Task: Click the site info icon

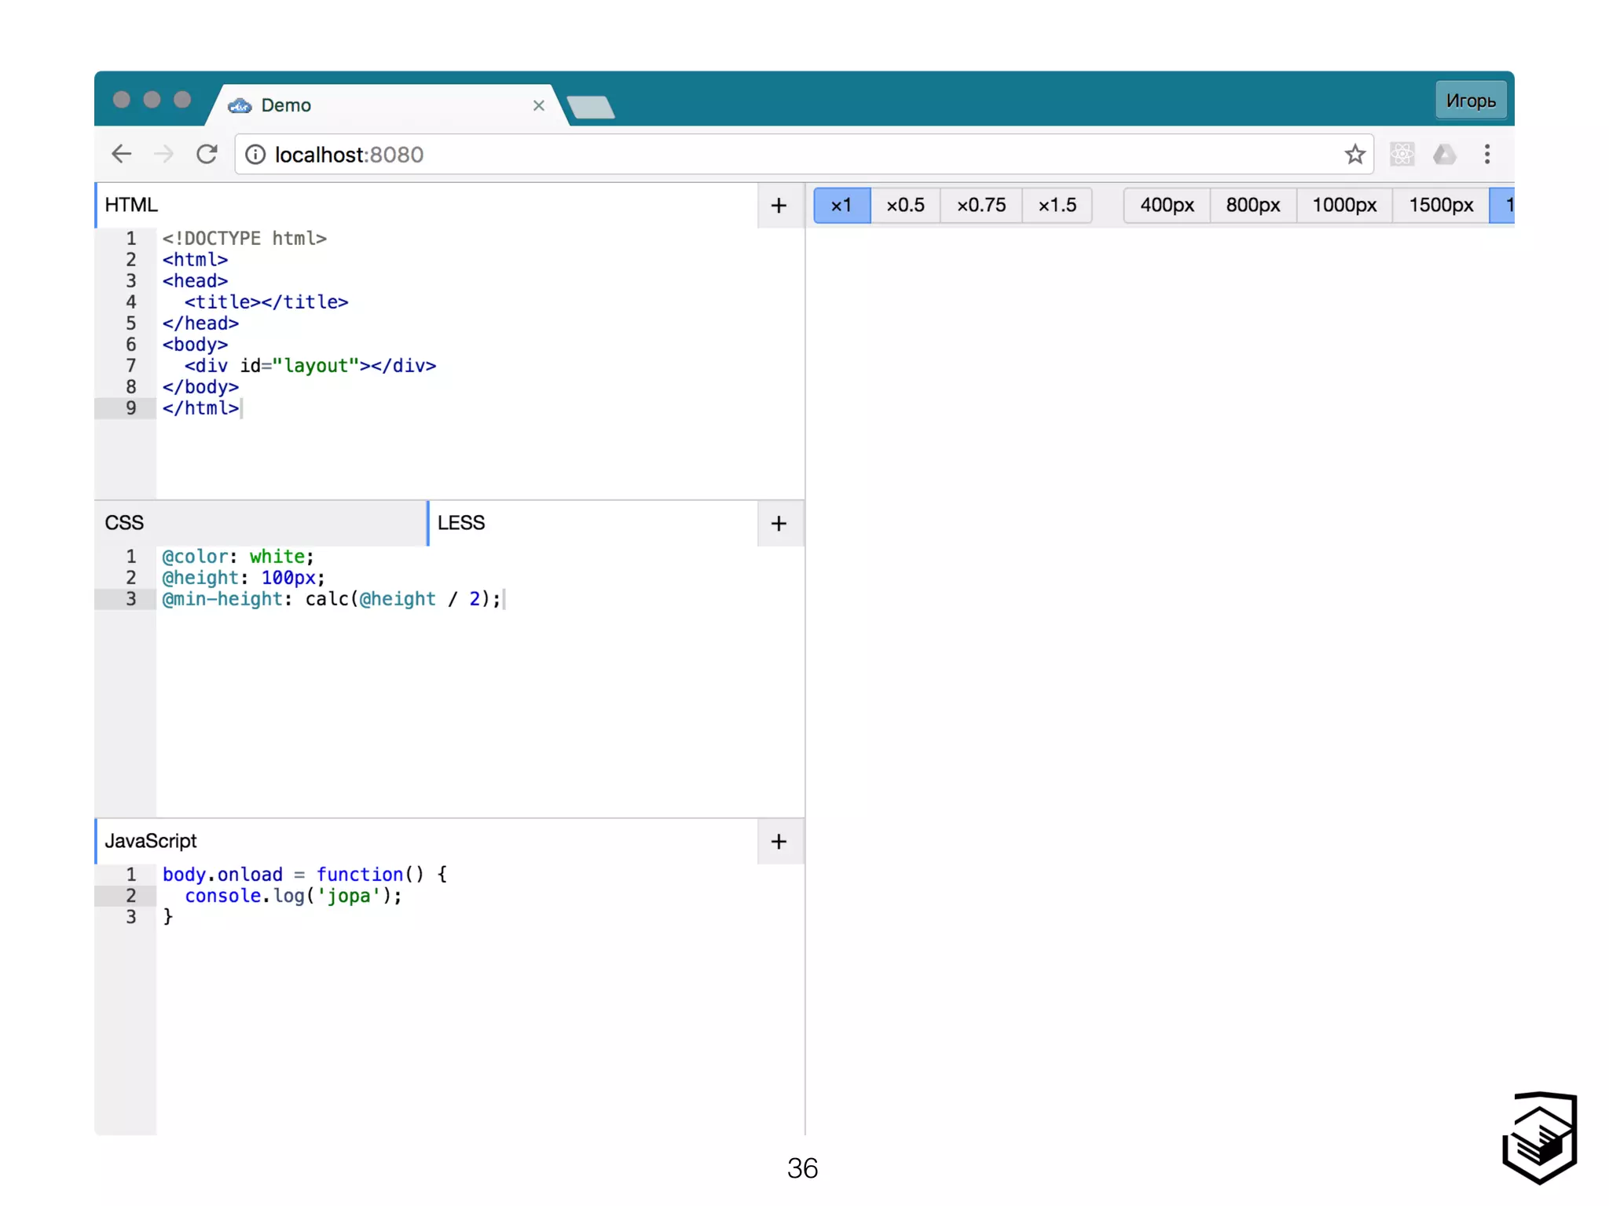Action: [255, 155]
